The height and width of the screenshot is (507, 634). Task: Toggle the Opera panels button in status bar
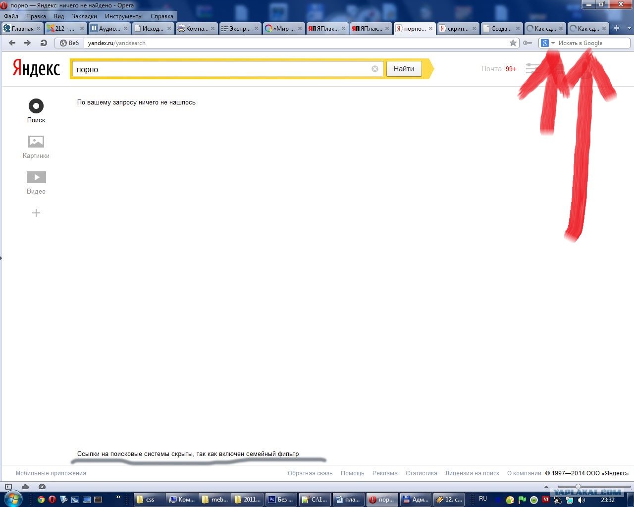[x=8, y=487]
